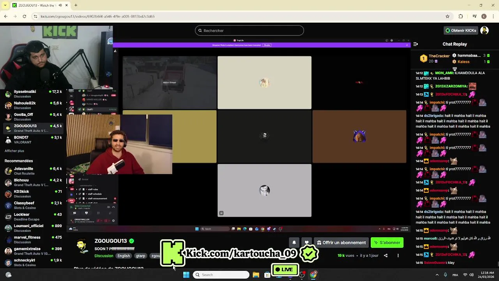Go back with the browser back arrow

(5, 16)
